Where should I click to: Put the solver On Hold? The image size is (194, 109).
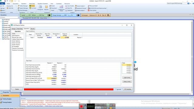tap(33, 8)
